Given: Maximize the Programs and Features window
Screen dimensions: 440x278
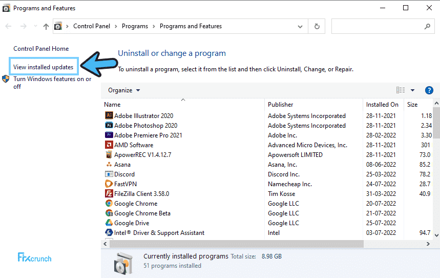Looking at the screenshot, I should pos(406,8).
